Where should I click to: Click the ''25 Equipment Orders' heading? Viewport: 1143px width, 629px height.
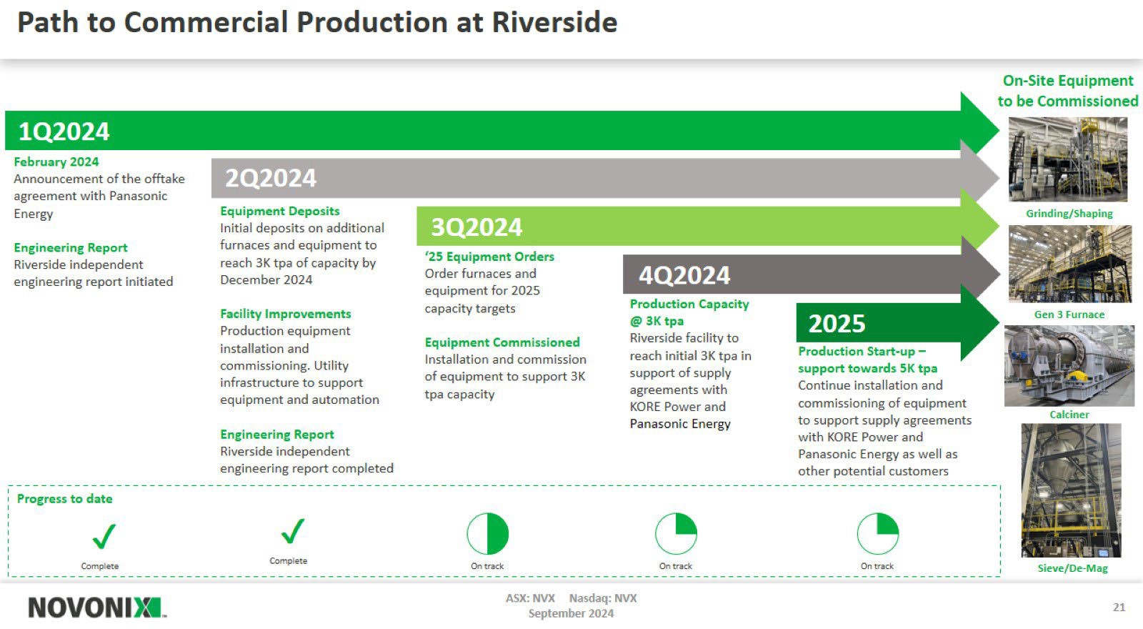(489, 257)
